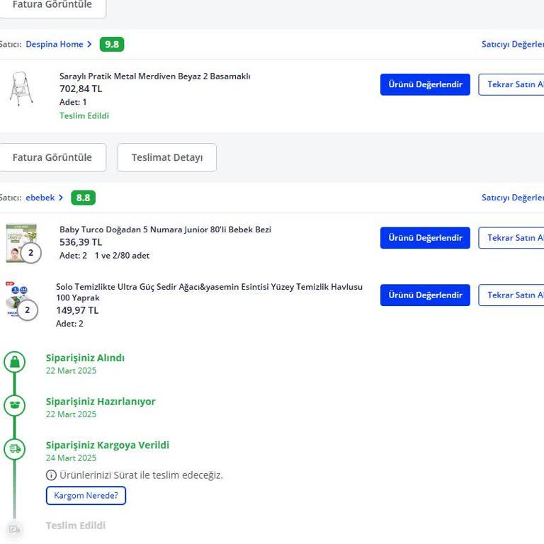Open the metal ladder product thumbnail
Screen dimensions: 544x544
(21, 89)
